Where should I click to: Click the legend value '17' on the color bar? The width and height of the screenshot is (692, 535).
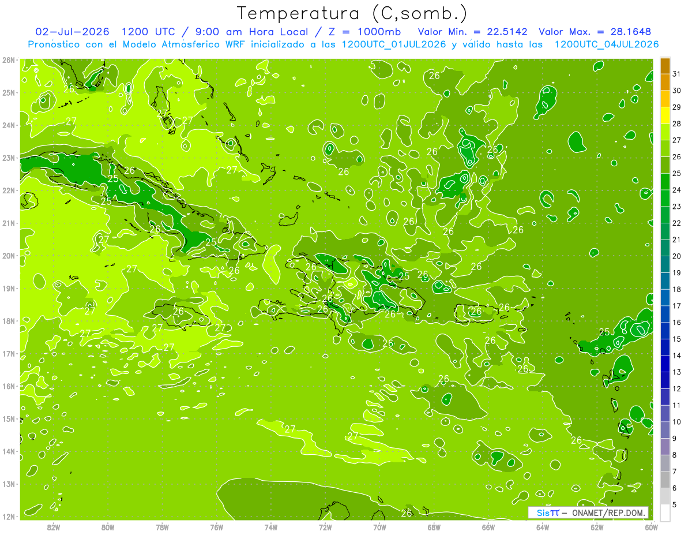click(x=677, y=306)
